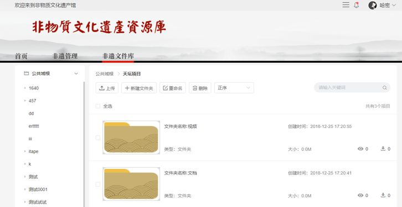Screen dimensions: 402x207
Task: Select the 非遗文件库 tab
Action: click(118, 56)
